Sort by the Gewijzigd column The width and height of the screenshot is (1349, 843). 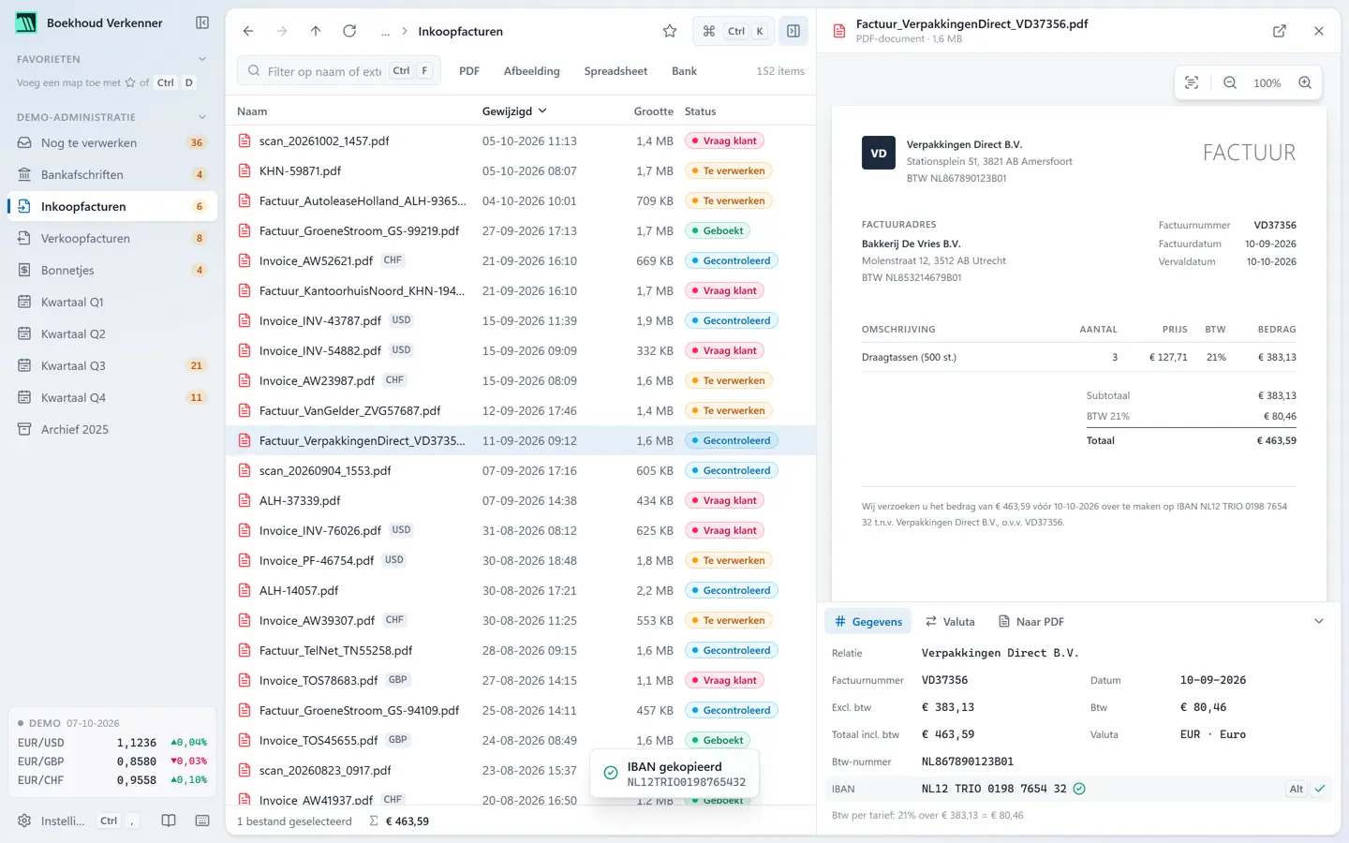(514, 111)
